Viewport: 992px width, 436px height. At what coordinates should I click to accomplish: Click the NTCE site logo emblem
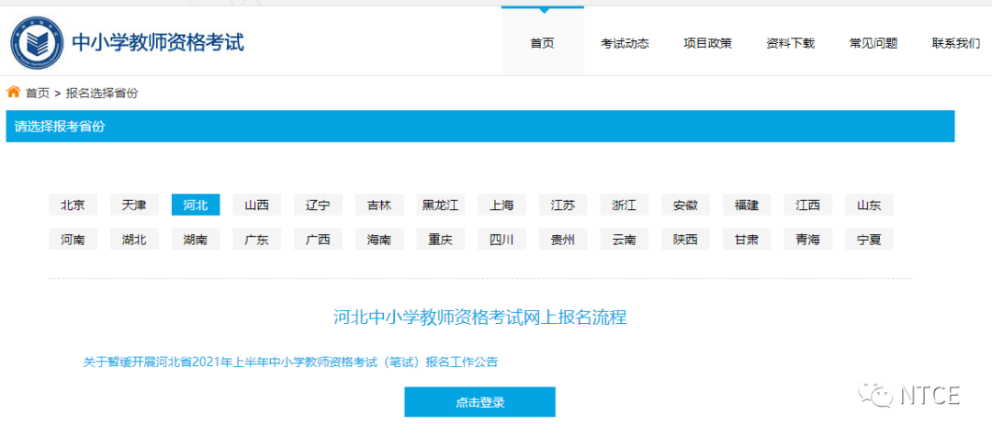point(38,44)
